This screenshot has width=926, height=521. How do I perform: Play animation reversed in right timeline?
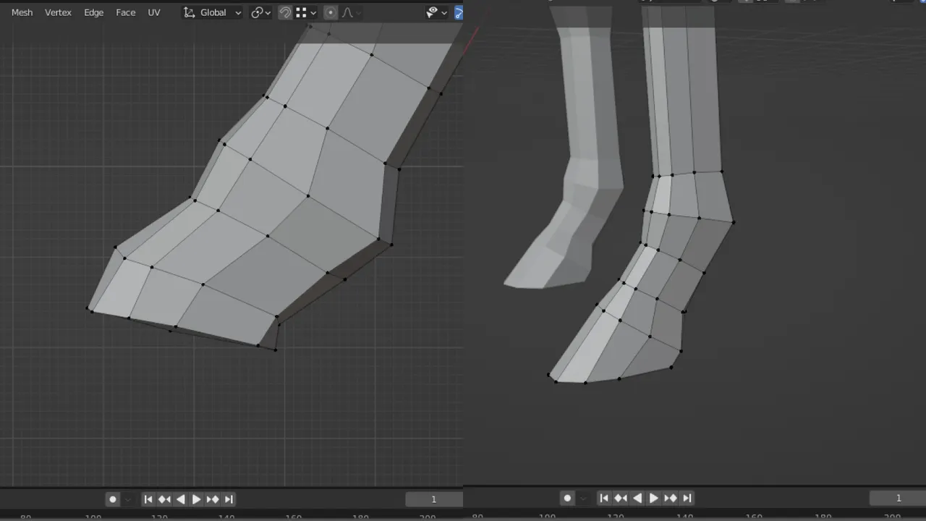pos(637,498)
